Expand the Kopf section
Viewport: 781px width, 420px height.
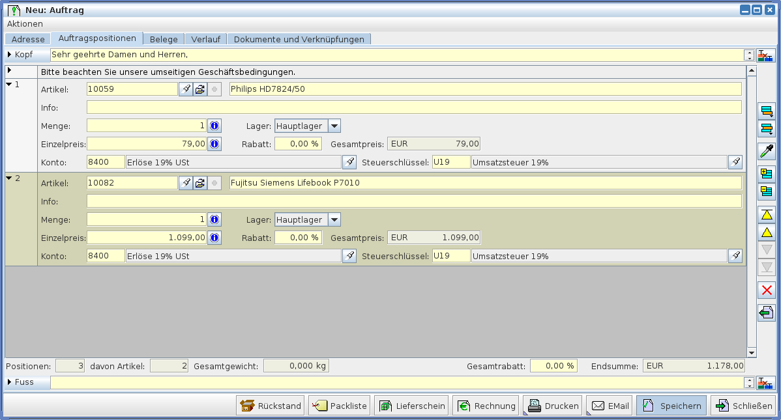[10, 55]
